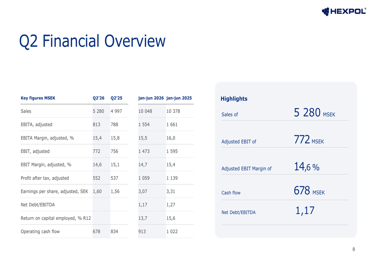Click the slide page number 8

(x=354, y=249)
